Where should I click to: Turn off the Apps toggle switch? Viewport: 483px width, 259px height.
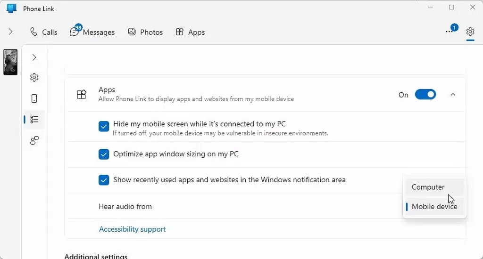[425, 95]
